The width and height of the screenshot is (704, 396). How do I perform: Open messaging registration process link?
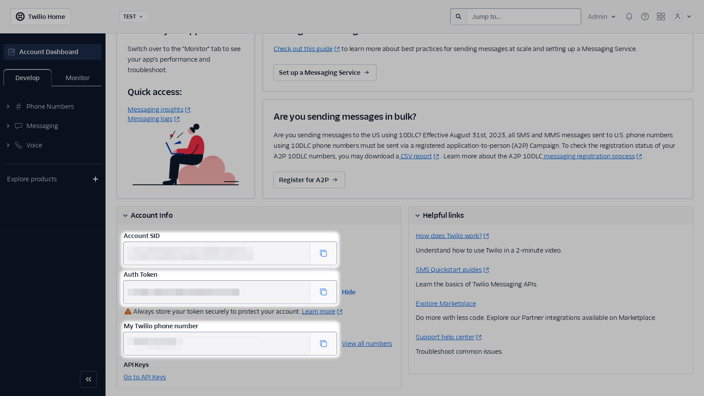click(589, 156)
